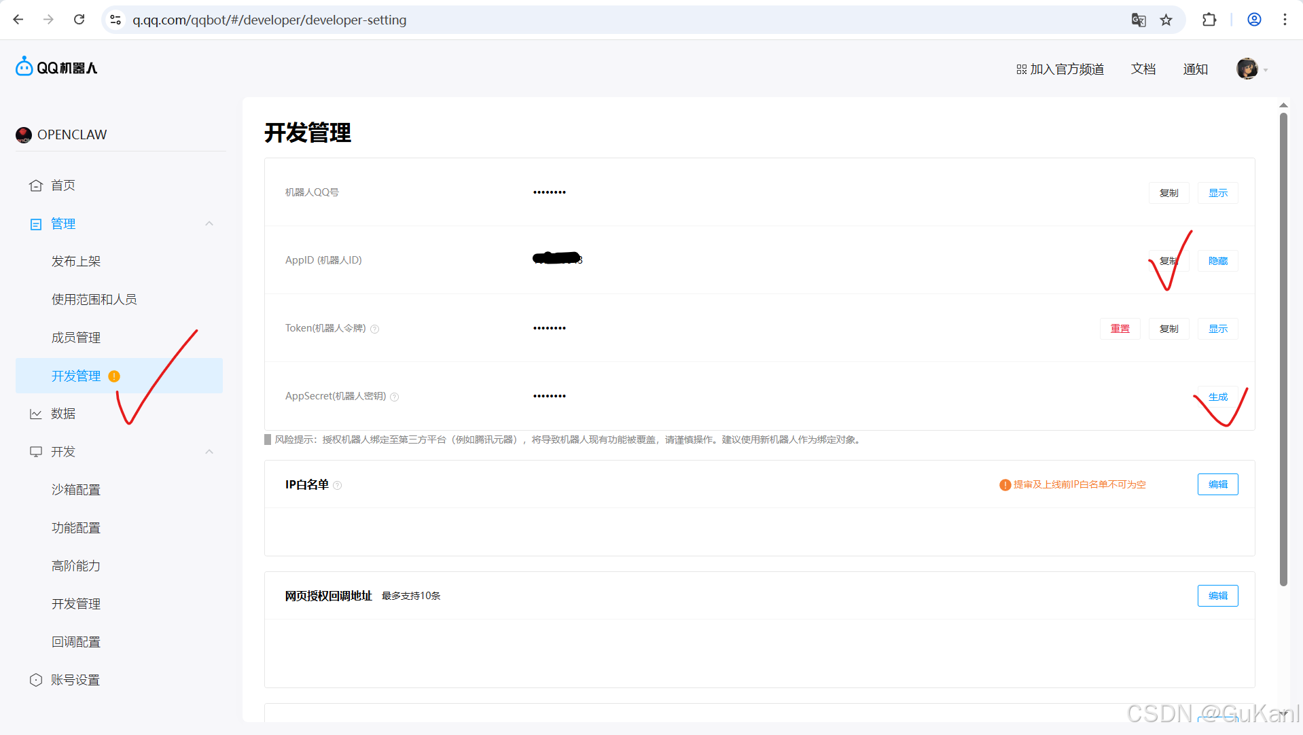The image size is (1303, 735).
Task: Open the 通知 menu item
Action: tap(1196, 69)
